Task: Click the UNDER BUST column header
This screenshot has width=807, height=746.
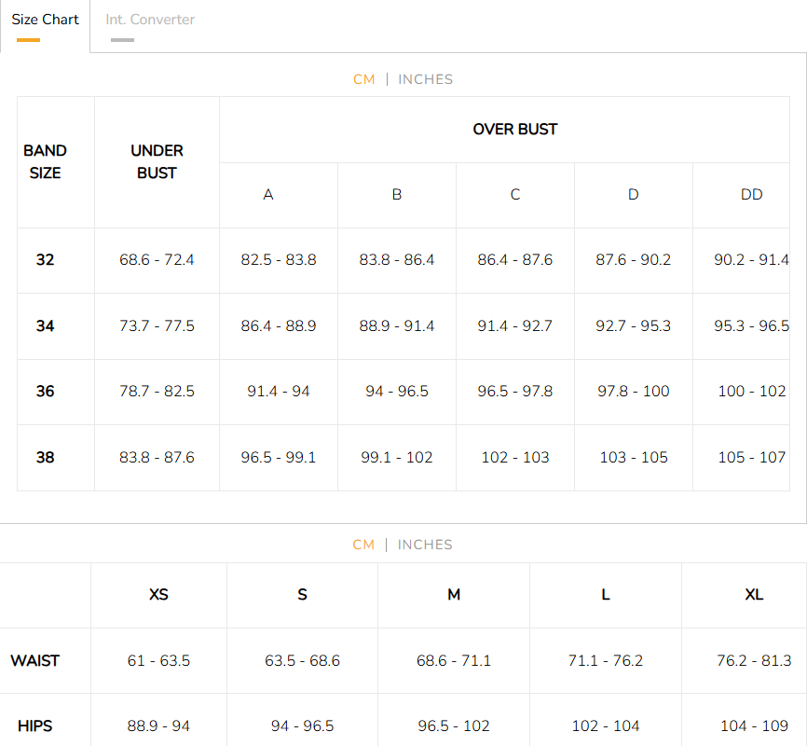Action: click(x=157, y=161)
